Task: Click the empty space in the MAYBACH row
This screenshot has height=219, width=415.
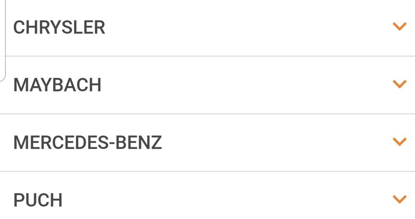Action: pyautogui.click(x=249, y=85)
